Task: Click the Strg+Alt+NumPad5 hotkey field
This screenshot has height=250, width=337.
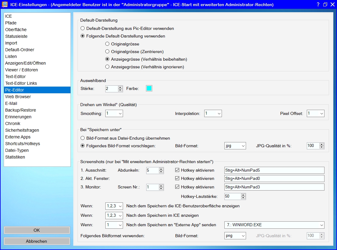Action: 274,170
